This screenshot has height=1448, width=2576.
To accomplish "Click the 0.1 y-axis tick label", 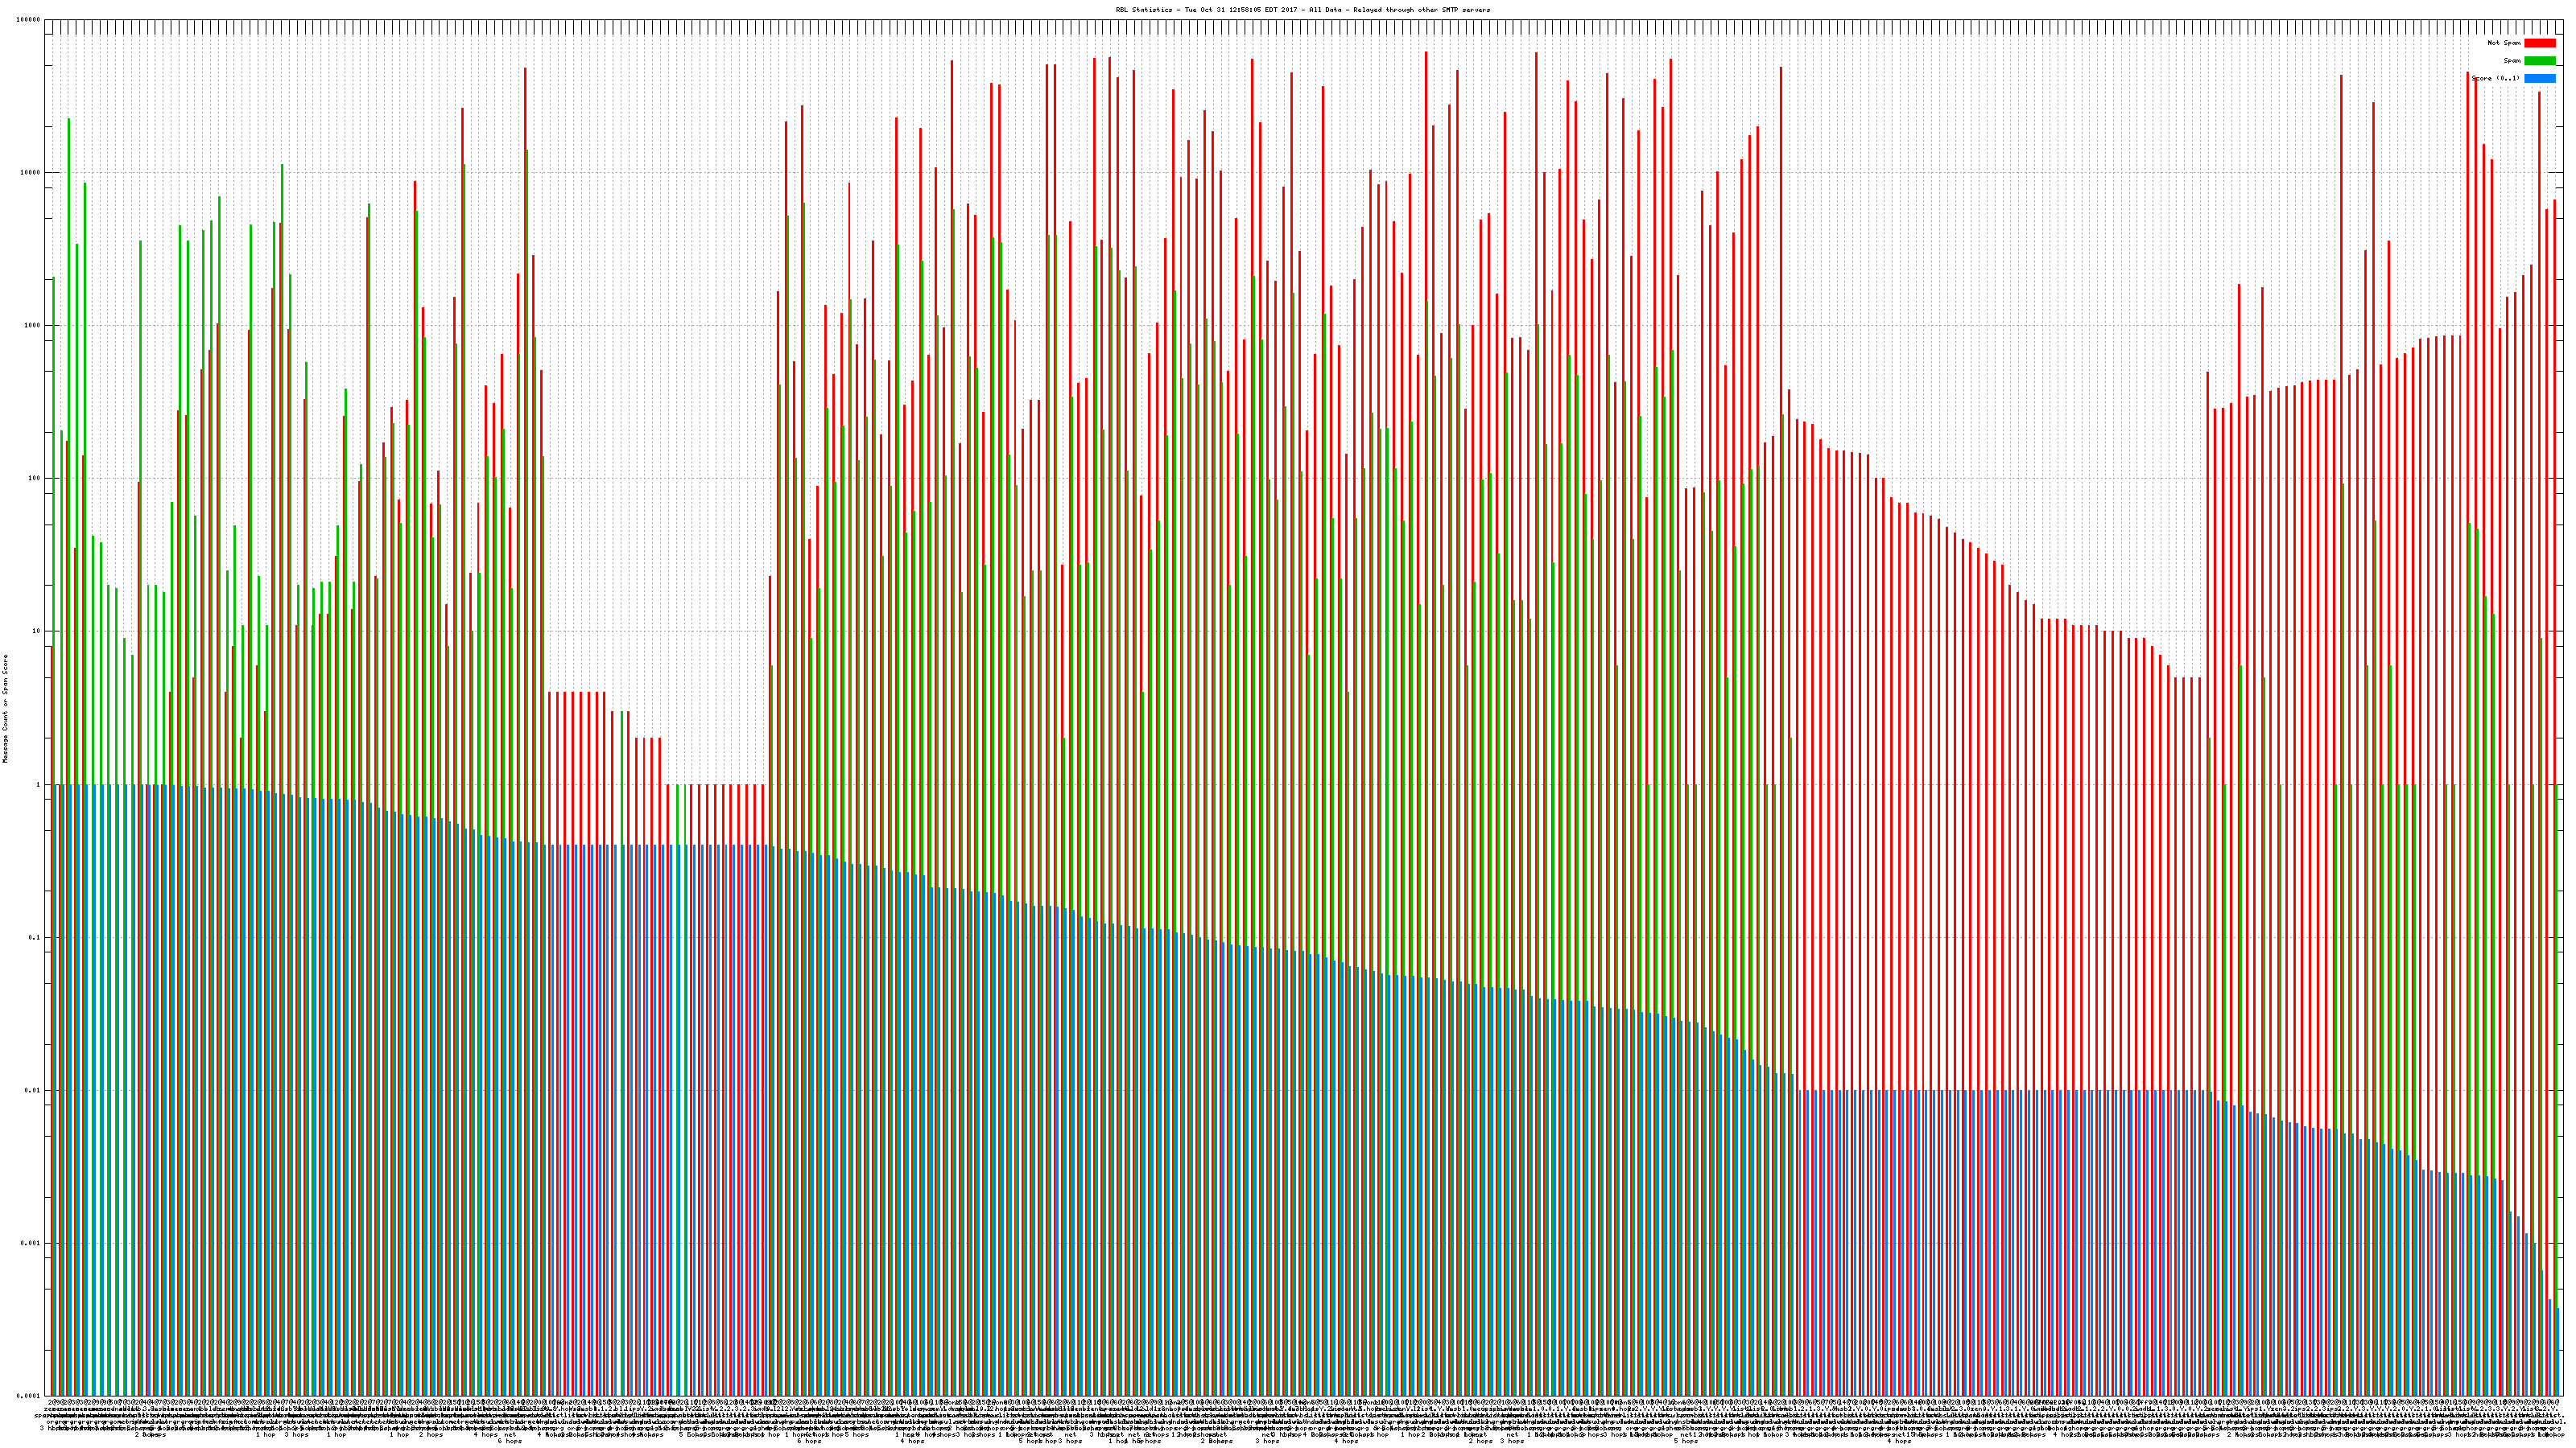I will coord(35,937).
